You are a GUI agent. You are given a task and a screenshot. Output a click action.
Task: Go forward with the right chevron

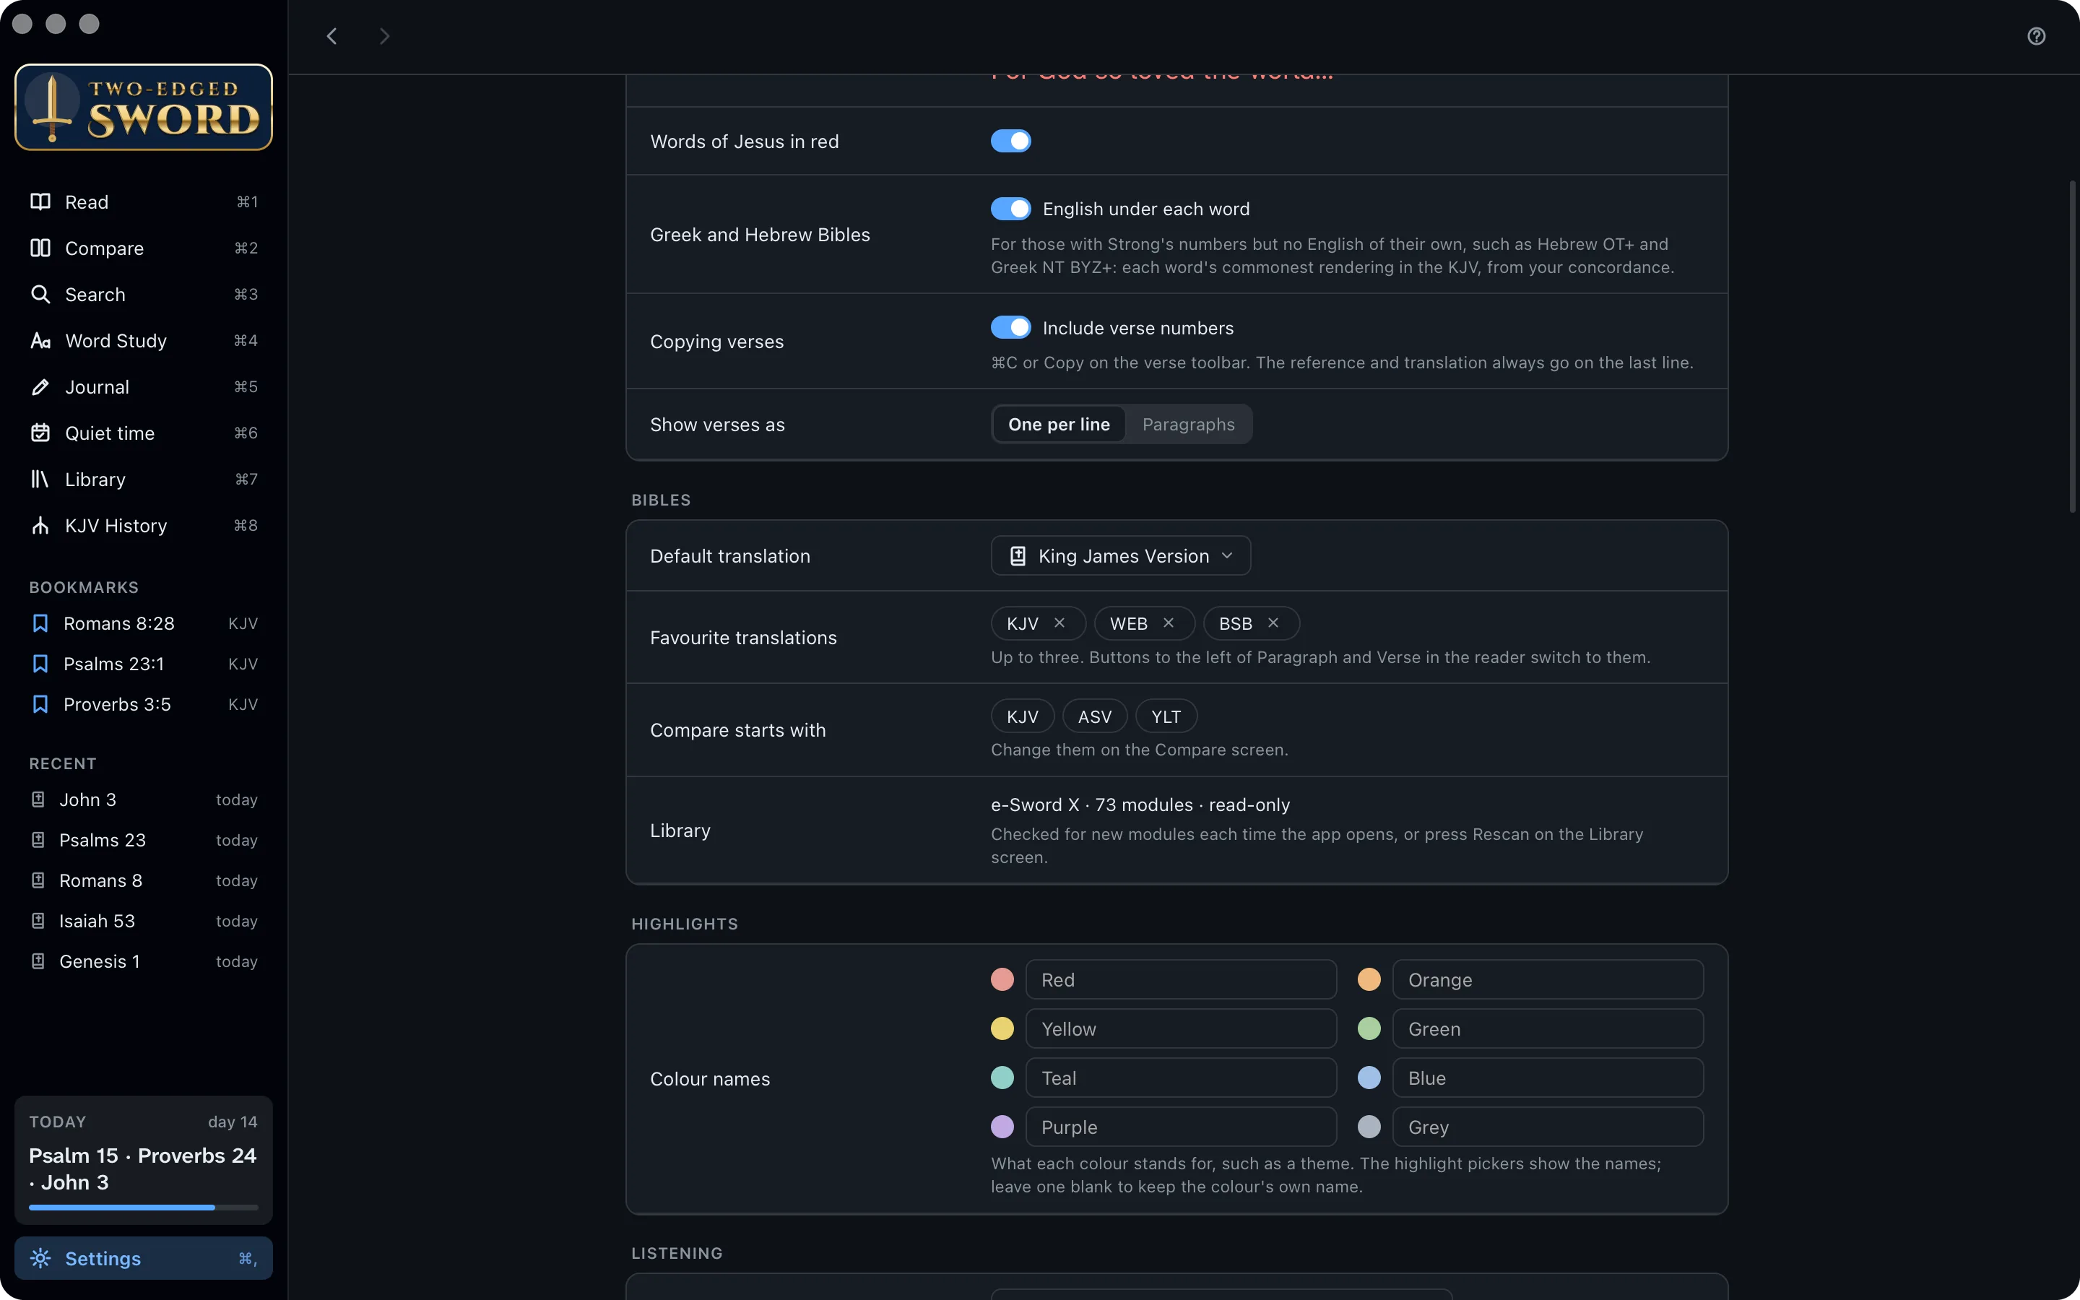(x=384, y=36)
